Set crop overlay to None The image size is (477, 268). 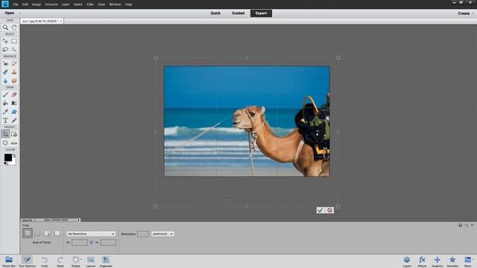point(57,233)
